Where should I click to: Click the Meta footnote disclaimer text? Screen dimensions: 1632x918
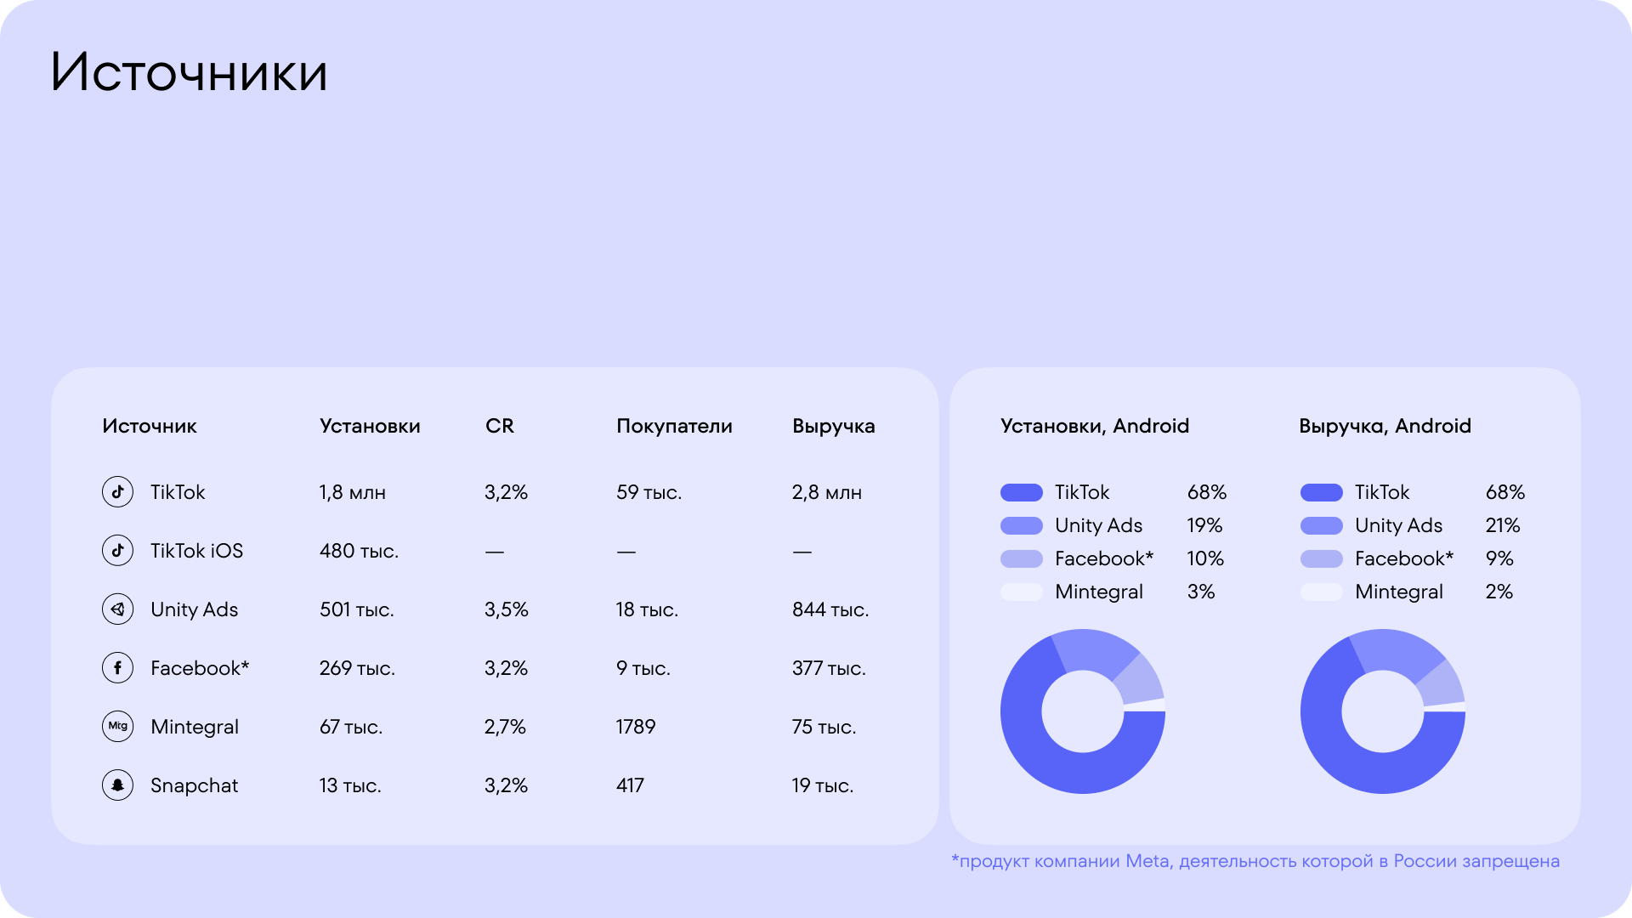(1255, 862)
